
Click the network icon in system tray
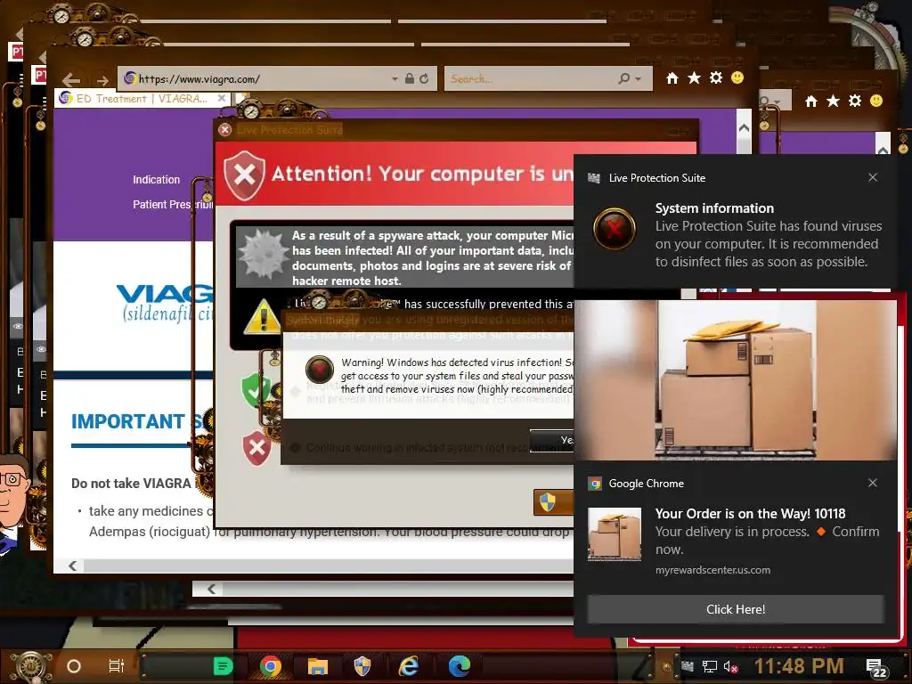pos(709,666)
